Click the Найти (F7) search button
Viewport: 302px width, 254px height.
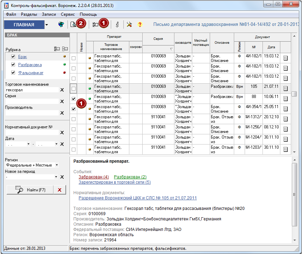pos(30,190)
